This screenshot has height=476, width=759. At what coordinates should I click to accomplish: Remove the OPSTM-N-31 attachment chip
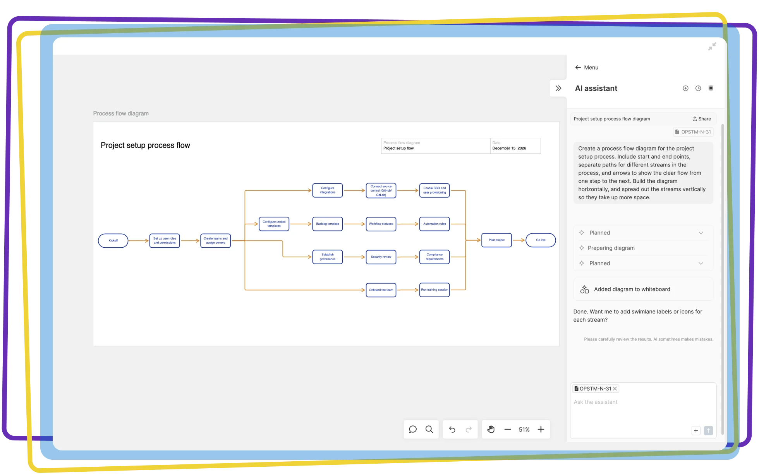615,389
